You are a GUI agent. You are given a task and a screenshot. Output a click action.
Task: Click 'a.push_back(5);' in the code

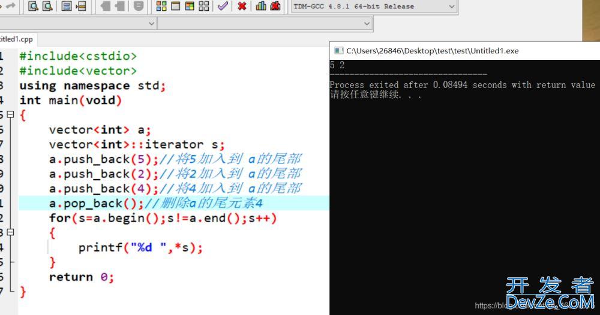pyautogui.click(x=104, y=159)
